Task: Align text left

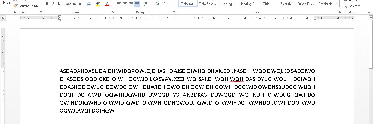Action: point(119,4)
